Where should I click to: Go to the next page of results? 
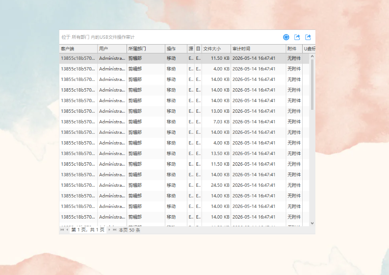(x=109, y=230)
